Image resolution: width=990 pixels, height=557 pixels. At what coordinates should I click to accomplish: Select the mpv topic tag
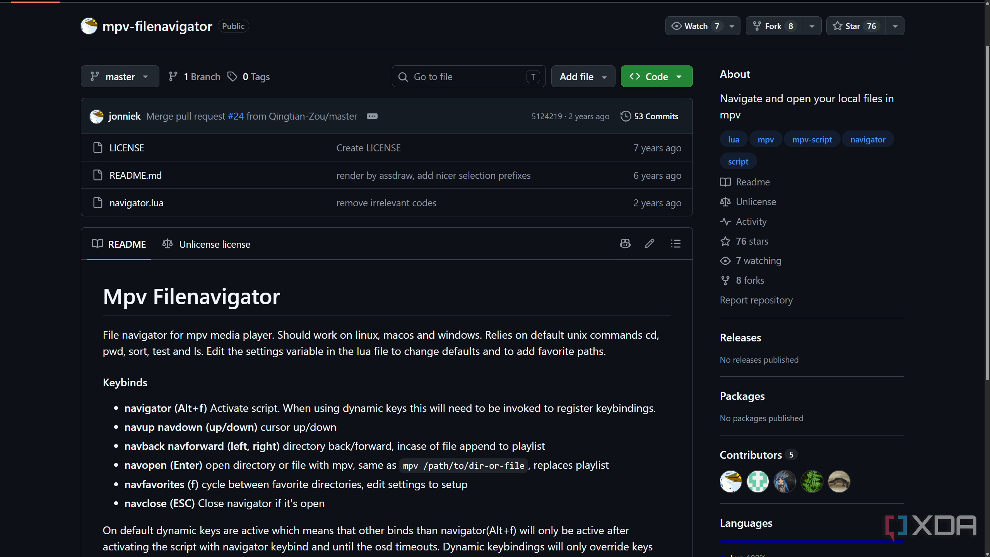point(766,139)
